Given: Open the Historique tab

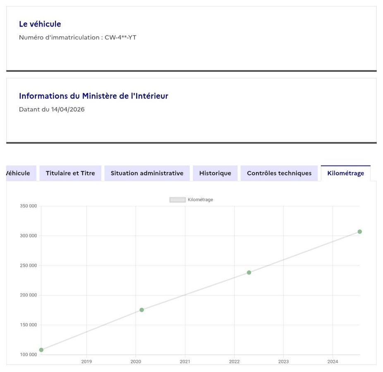Looking at the screenshot, I should (x=215, y=173).
